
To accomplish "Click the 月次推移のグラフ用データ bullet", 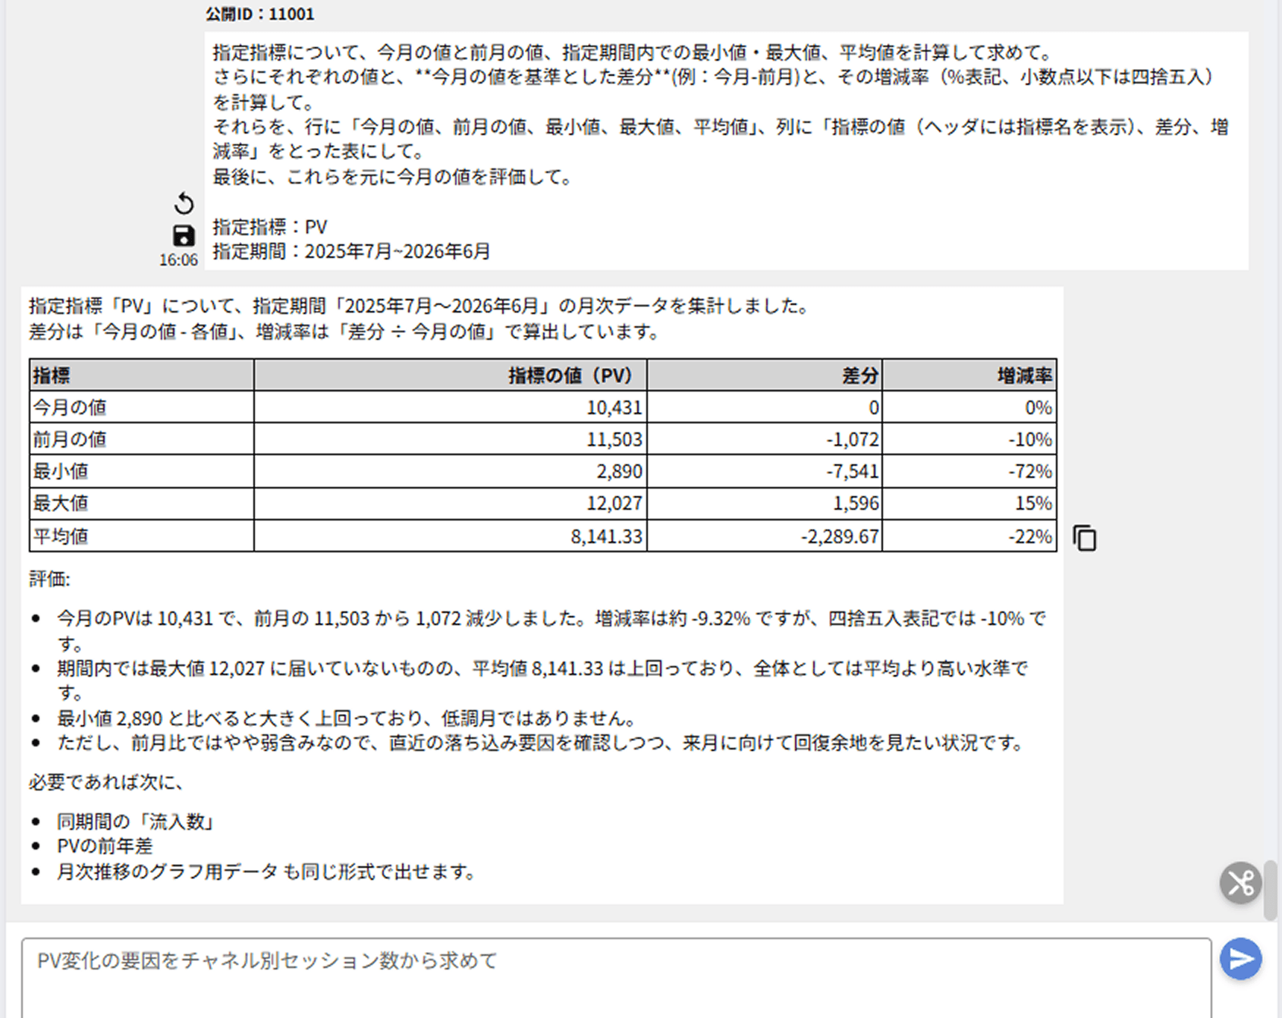I will (x=266, y=872).
